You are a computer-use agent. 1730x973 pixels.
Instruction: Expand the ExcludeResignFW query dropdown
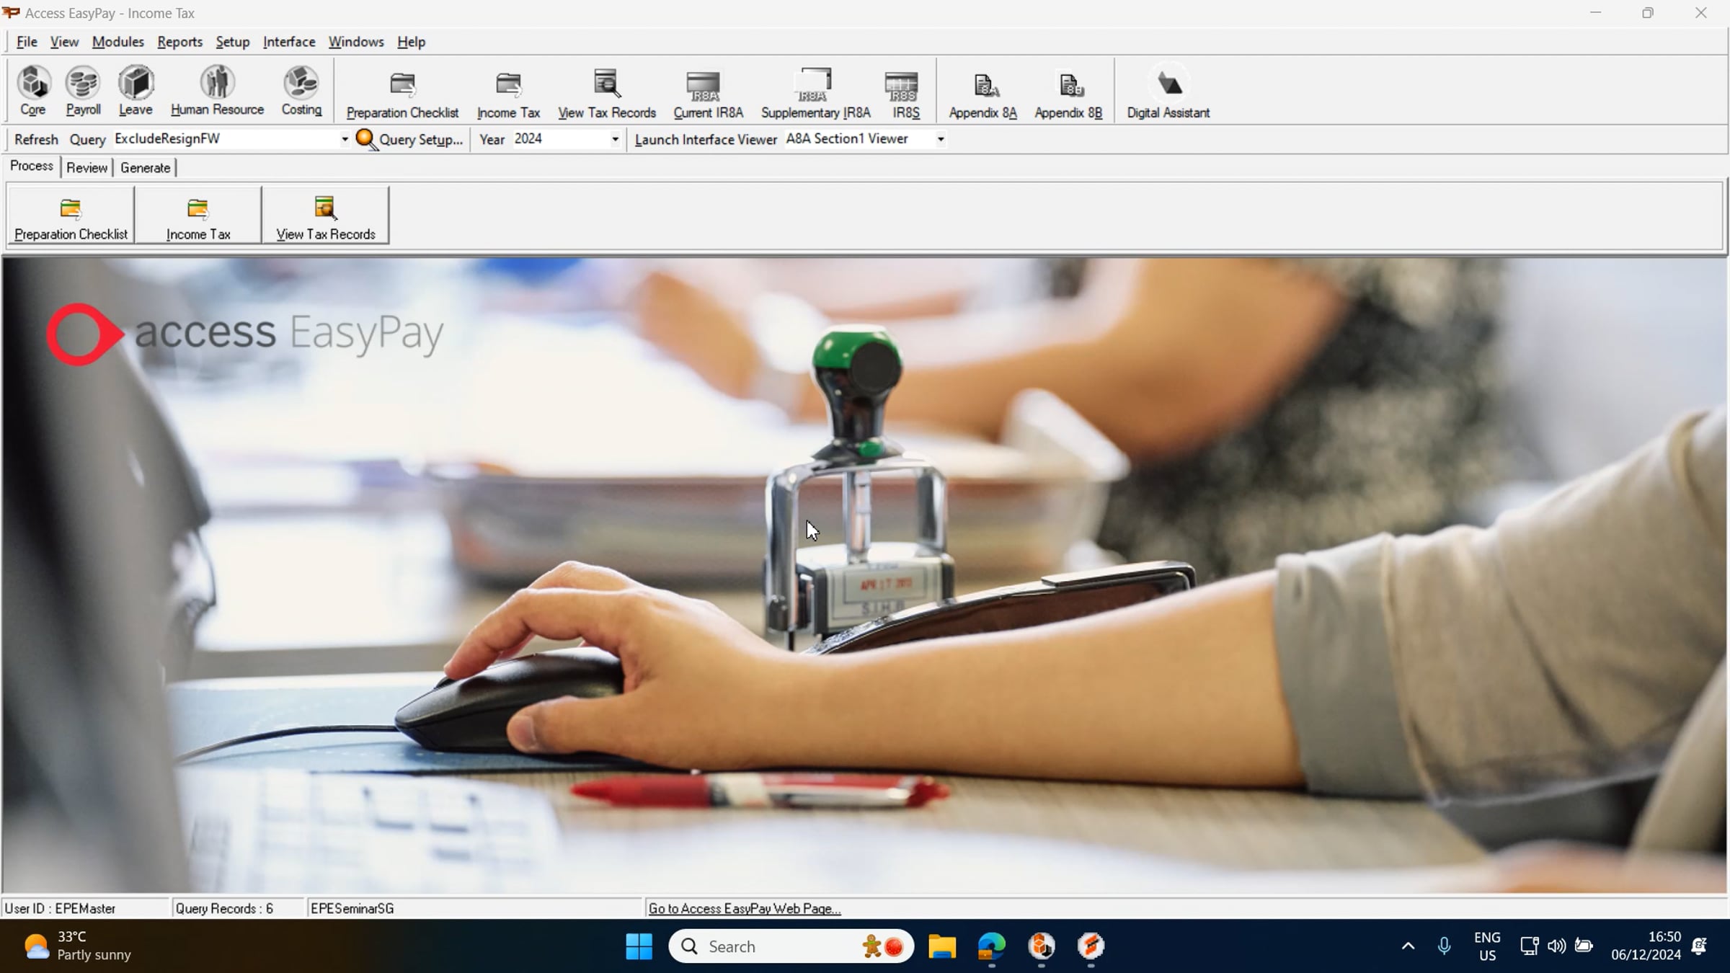click(x=345, y=138)
